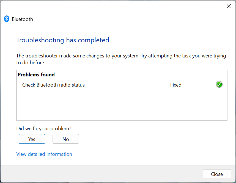The image size is (236, 183).
Task: Click the Troubleshooting has completed heading
Action: pyautogui.click(x=63, y=40)
